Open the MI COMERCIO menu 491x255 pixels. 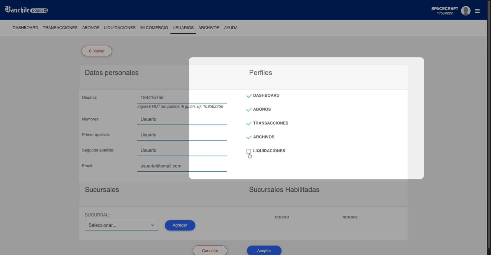154,28
